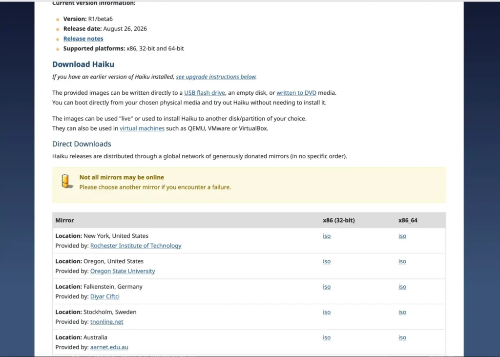Image resolution: width=500 pixels, height=357 pixels.
Task: Follow the 'see upgrade instructions below' link
Action: click(216, 77)
